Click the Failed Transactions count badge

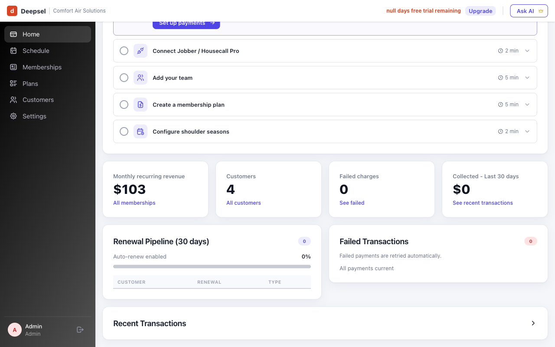pos(531,241)
